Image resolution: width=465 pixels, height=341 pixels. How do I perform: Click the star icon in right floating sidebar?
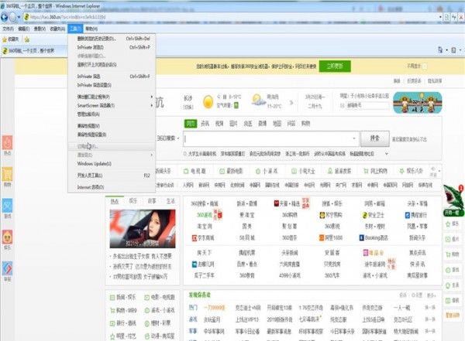pos(448,224)
